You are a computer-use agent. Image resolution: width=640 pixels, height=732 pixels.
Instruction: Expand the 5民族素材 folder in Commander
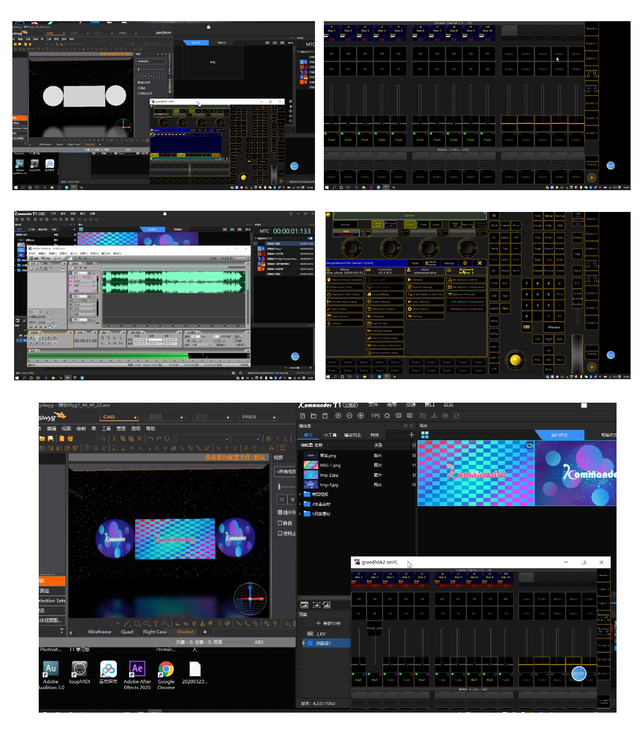click(x=300, y=514)
